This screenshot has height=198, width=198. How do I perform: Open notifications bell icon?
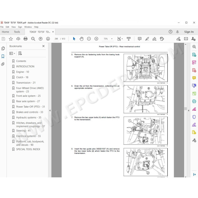coord(177,32)
